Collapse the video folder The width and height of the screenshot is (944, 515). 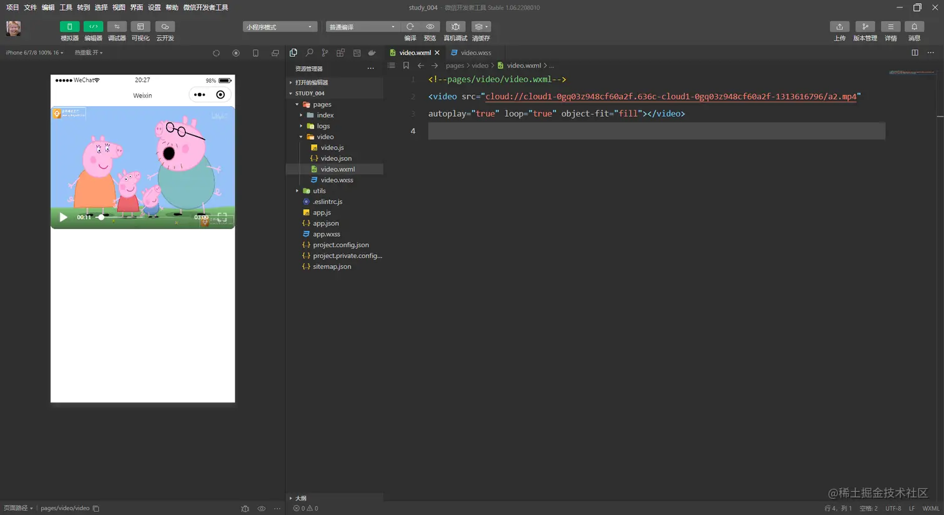(x=335, y=137)
